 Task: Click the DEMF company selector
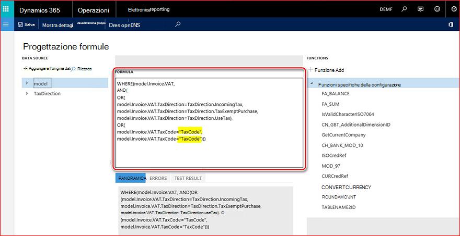click(386, 9)
